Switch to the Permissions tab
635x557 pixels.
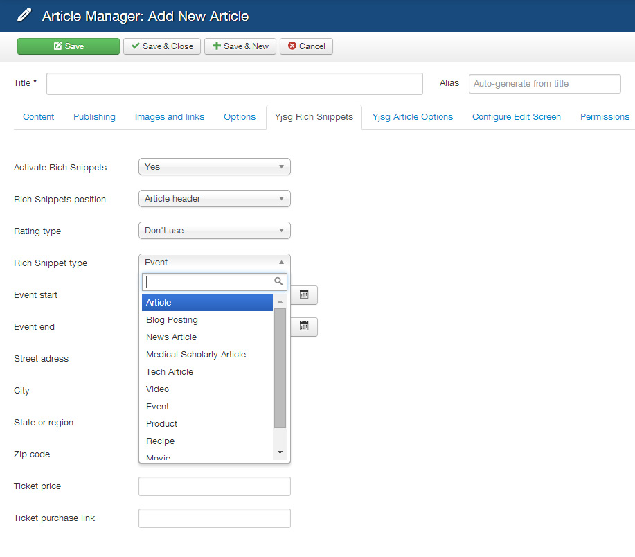pyautogui.click(x=605, y=116)
